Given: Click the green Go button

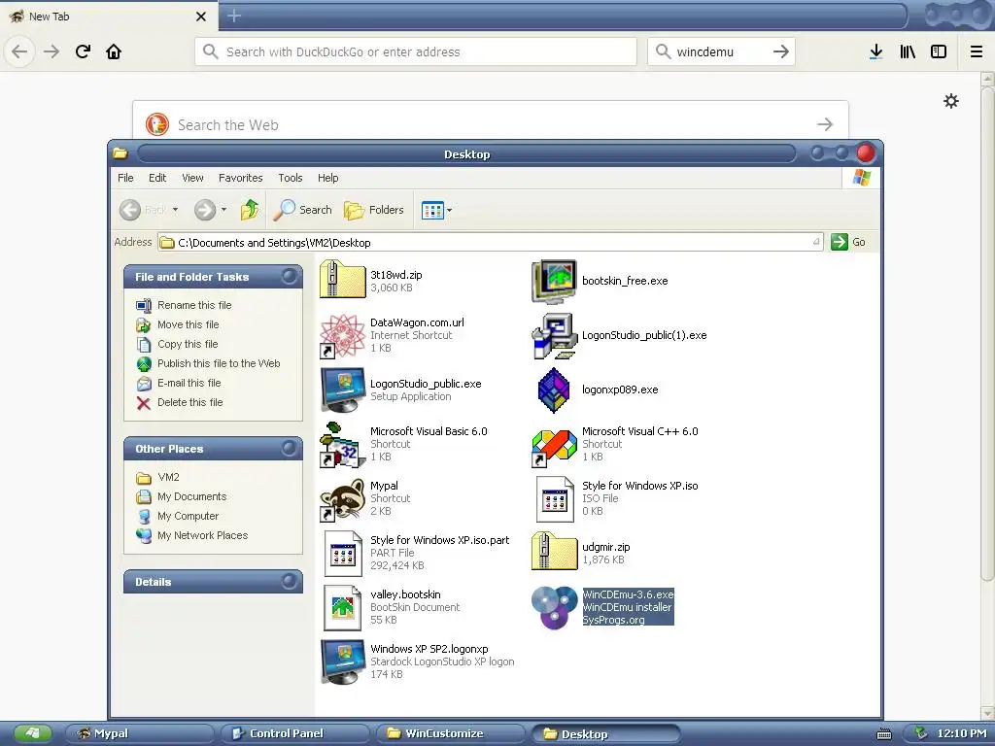Looking at the screenshot, I should point(847,242).
